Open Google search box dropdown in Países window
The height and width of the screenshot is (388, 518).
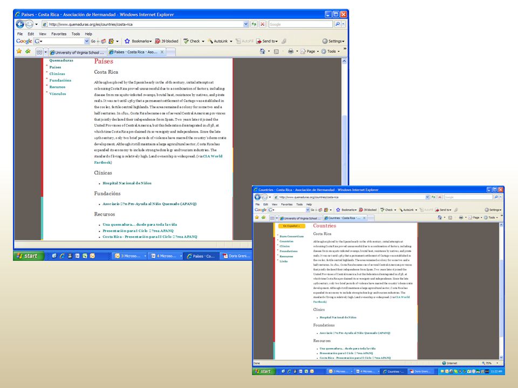(86, 41)
